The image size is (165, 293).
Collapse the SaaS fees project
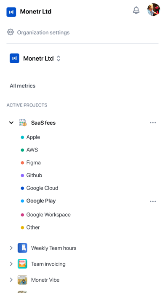coord(11,123)
